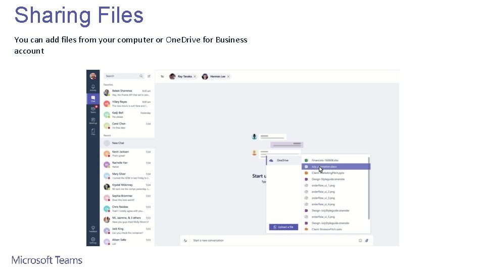This screenshot has height=273, width=485.
Task: Choose Client-StrategyPitch.pptx at list bottom
Action: [x=335, y=230]
